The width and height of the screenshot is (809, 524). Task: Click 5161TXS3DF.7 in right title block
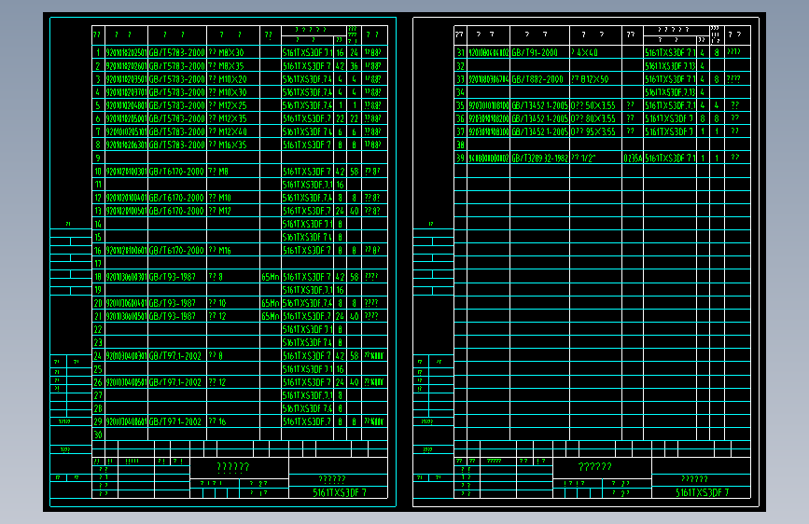click(x=702, y=492)
